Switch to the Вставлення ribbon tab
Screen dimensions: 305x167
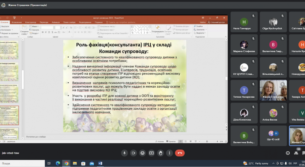pos(16,22)
